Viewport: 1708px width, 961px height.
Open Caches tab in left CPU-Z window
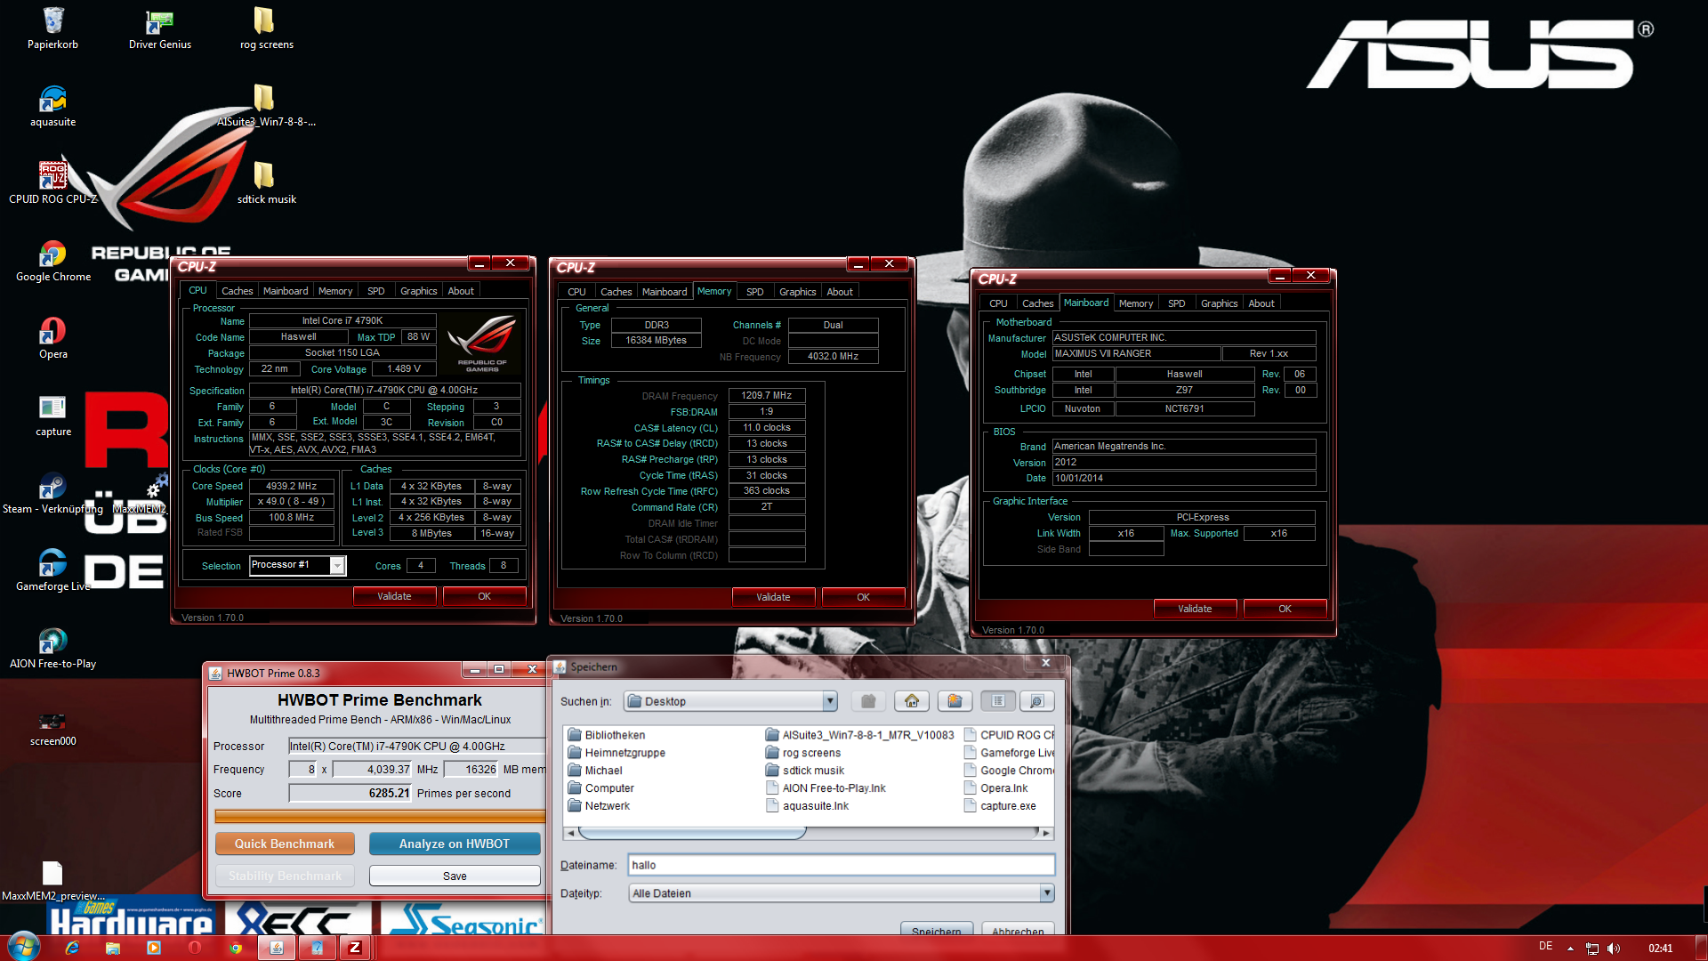237,291
